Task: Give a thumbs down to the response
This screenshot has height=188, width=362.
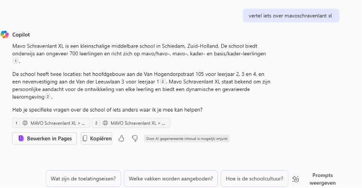Action: click(x=135, y=138)
